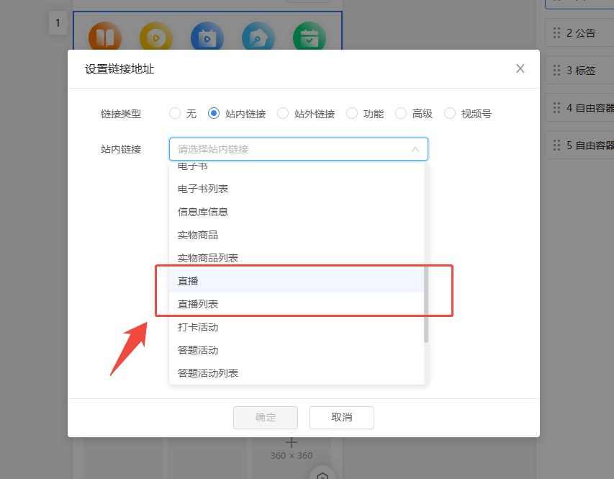Select the 无 link type radio button
614x479 pixels.
[x=175, y=113]
